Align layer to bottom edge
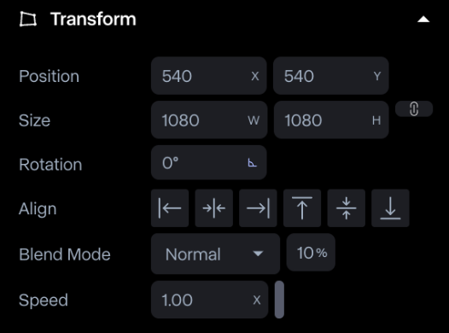Viewport: 449px width, 333px height. click(x=390, y=208)
